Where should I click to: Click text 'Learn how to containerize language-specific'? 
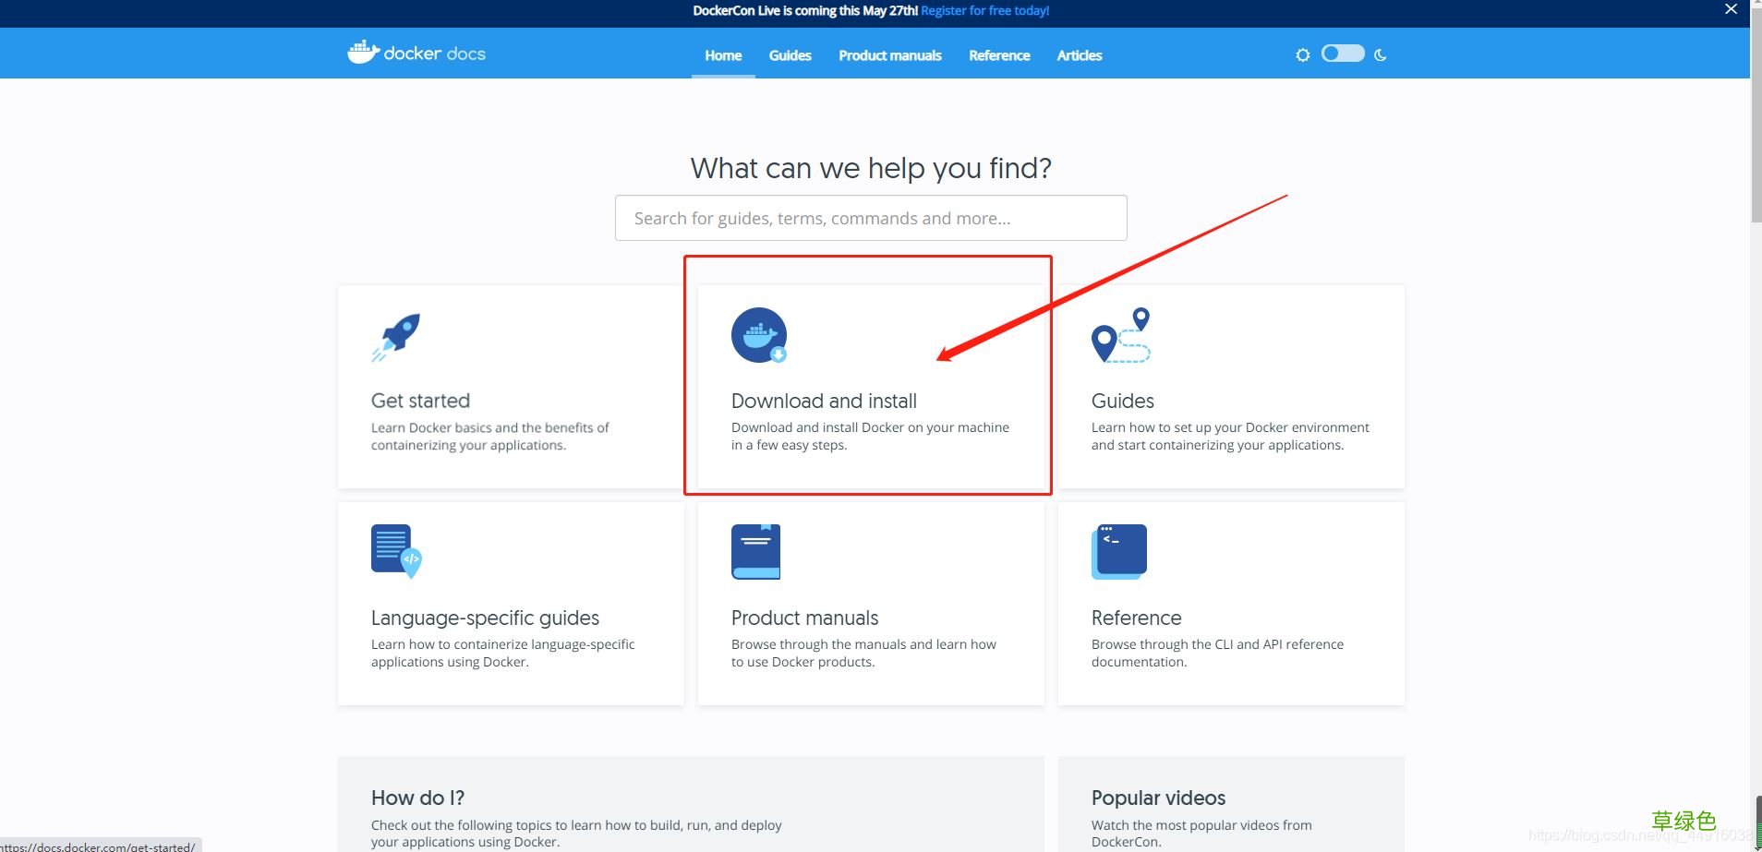502,644
